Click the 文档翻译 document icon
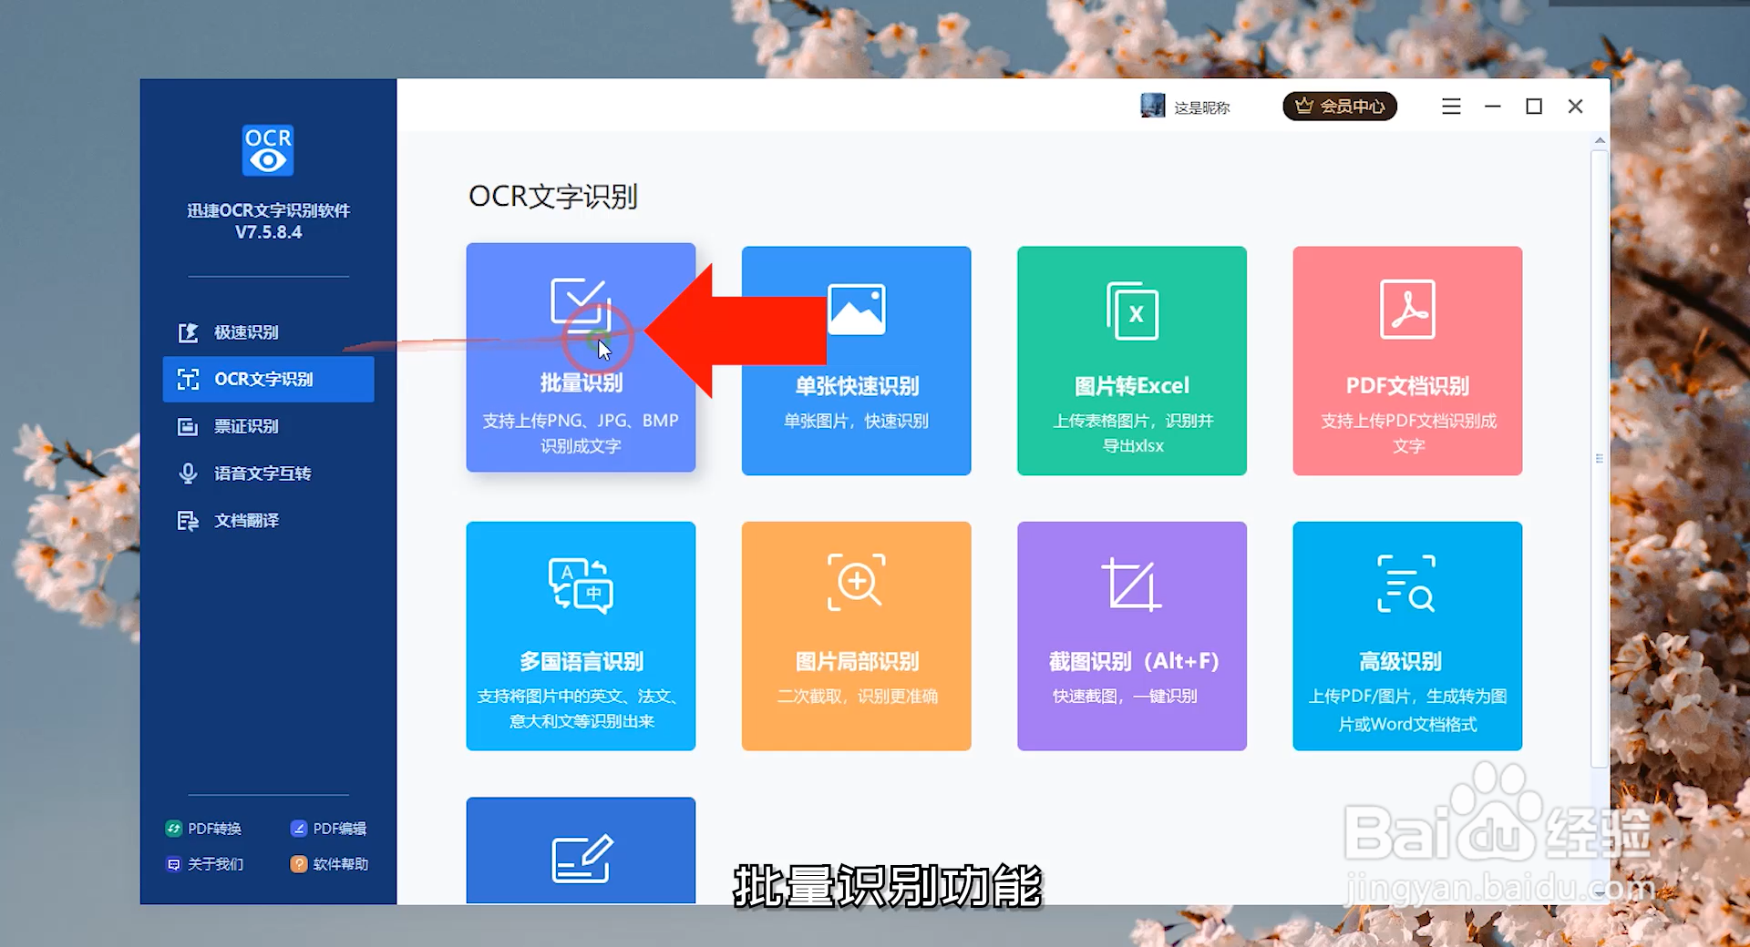Viewport: 1750px width, 947px height. coord(188,521)
